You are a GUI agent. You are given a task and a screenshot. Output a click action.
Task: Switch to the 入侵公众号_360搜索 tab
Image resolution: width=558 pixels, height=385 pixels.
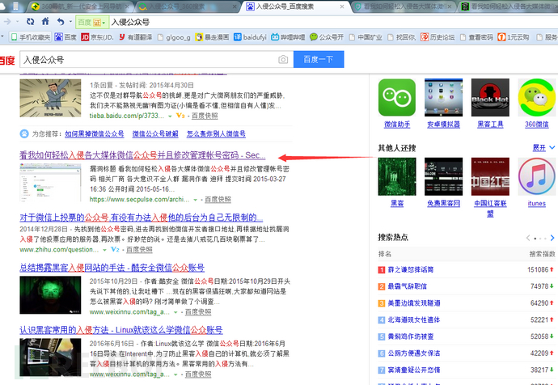click(188, 6)
